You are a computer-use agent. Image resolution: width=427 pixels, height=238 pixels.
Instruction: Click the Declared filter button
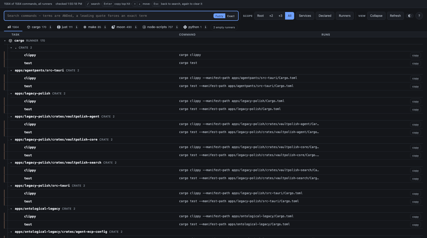coord(325,16)
